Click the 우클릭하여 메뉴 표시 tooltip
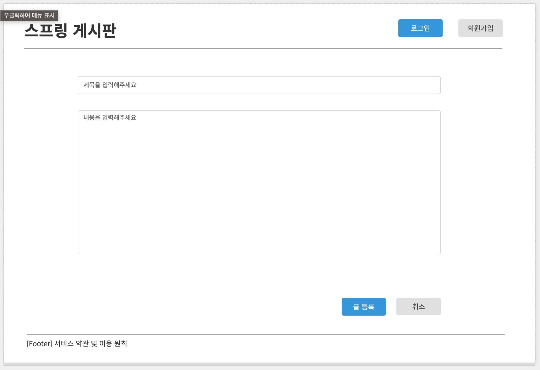The width and height of the screenshot is (540, 370). click(x=29, y=15)
